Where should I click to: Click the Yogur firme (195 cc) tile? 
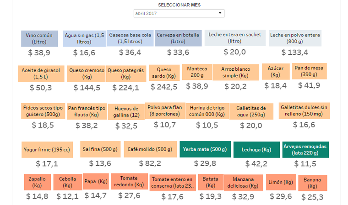(47, 149)
